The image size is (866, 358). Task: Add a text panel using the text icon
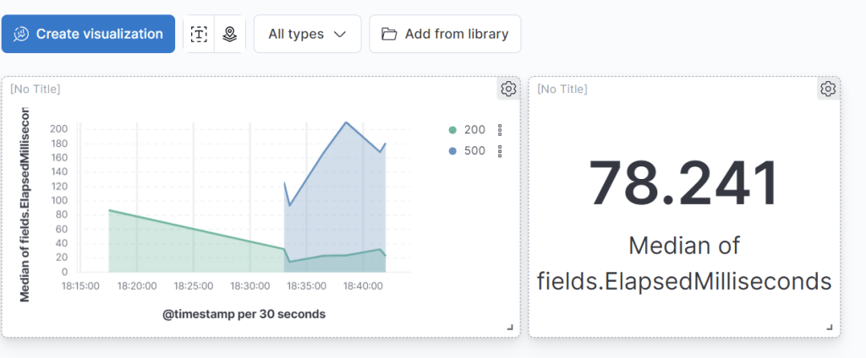click(199, 34)
